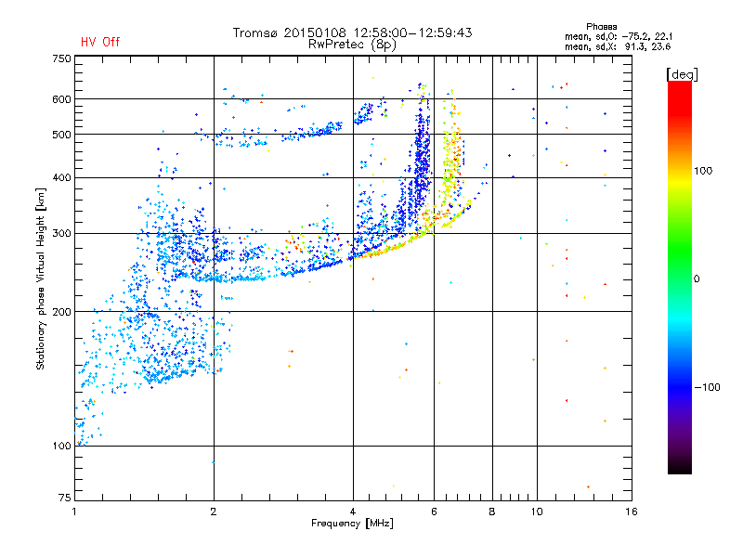Click the 300 tick on the height axis
743x557 pixels.
(x=61, y=233)
